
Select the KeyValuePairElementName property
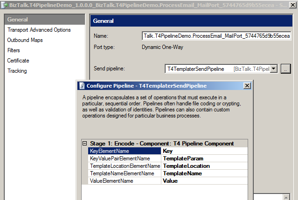(125, 159)
